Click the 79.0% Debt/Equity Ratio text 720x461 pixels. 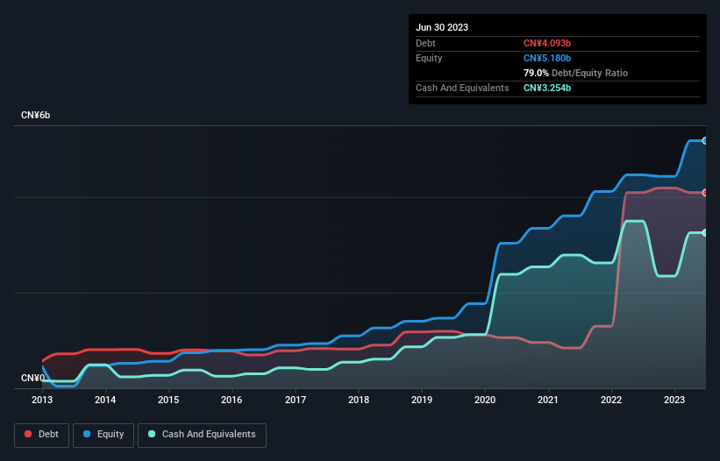click(x=575, y=73)
